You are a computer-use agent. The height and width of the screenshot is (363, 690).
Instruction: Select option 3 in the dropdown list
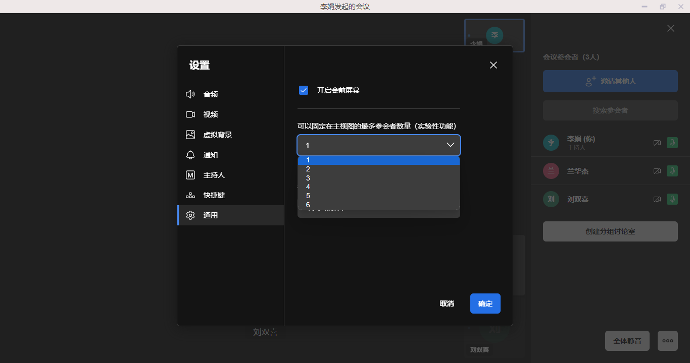coord(308,178)
